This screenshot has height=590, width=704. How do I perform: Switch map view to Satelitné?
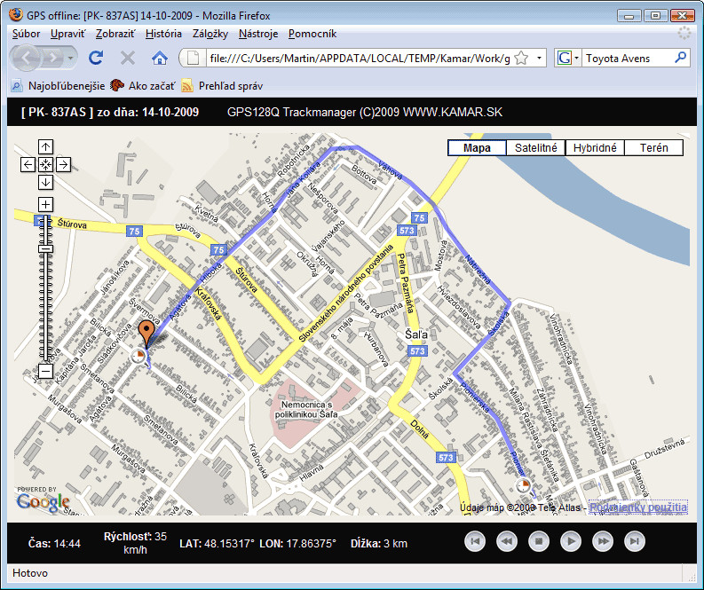point(535,148)
